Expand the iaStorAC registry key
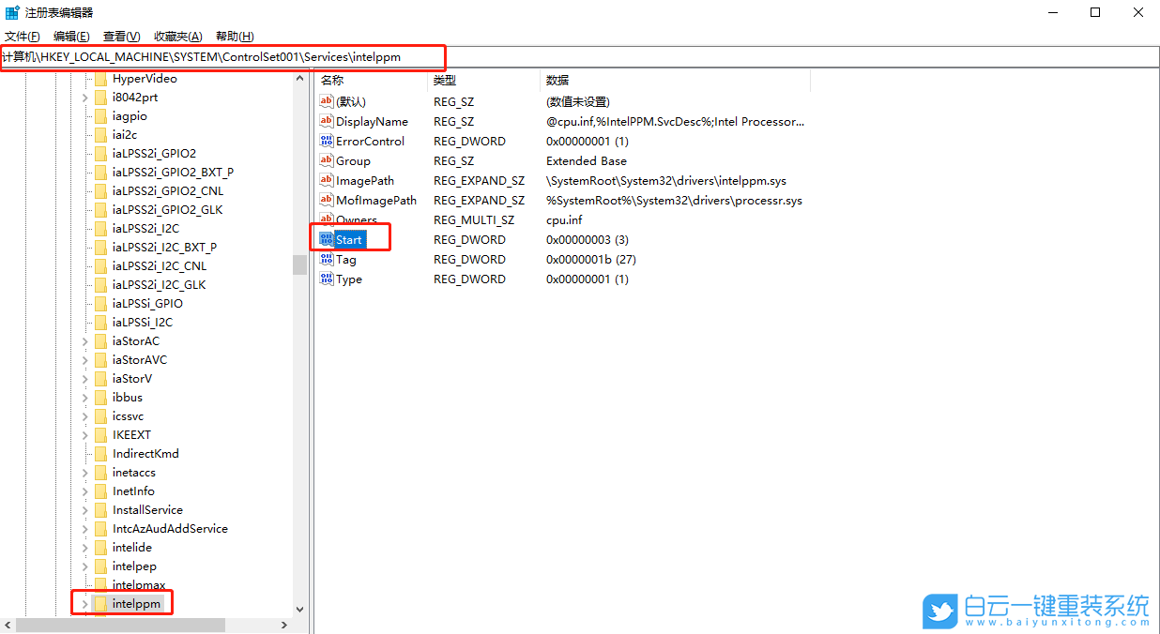Viewport: 1160px width, 634px height. (x=84, y=340)
